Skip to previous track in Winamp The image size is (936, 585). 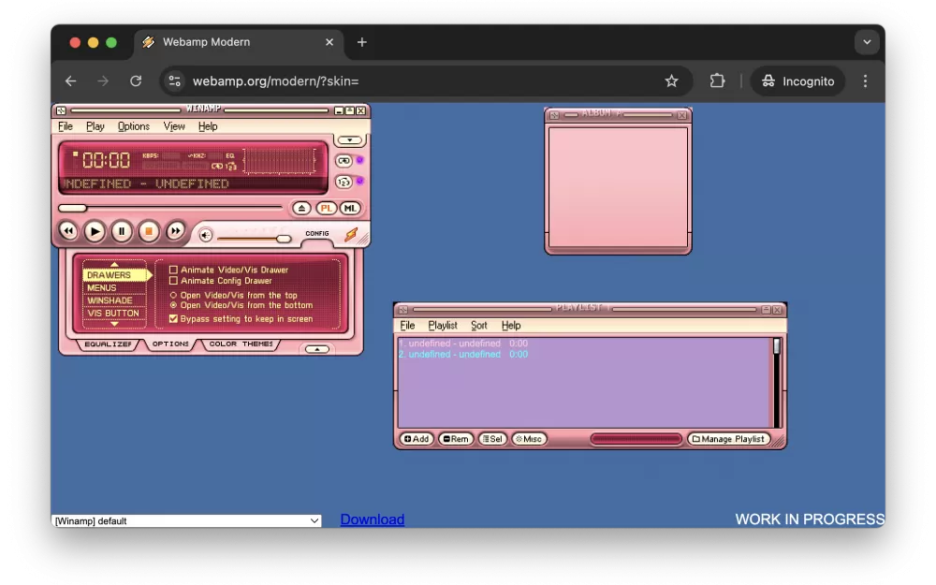68,231
